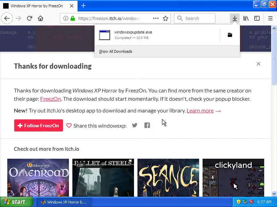Follow the FreezOn creator page link

click(x=51, y=99)
